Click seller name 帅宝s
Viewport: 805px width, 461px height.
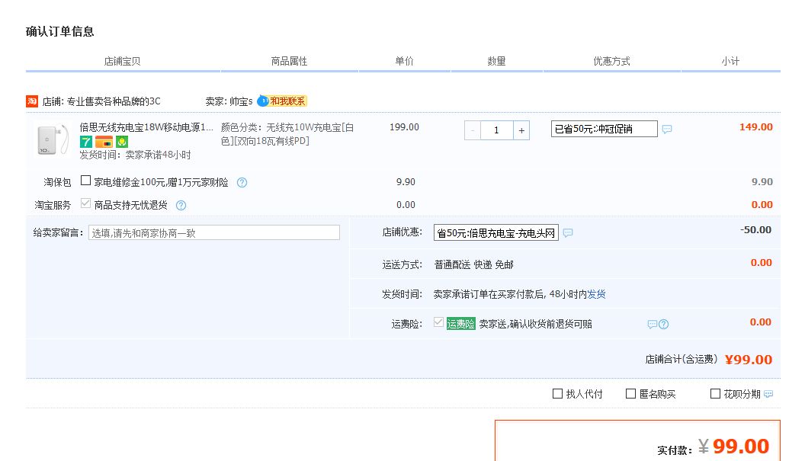[241, 101]
